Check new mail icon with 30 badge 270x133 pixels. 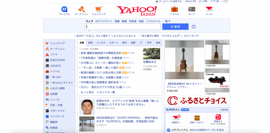(176, 118)
